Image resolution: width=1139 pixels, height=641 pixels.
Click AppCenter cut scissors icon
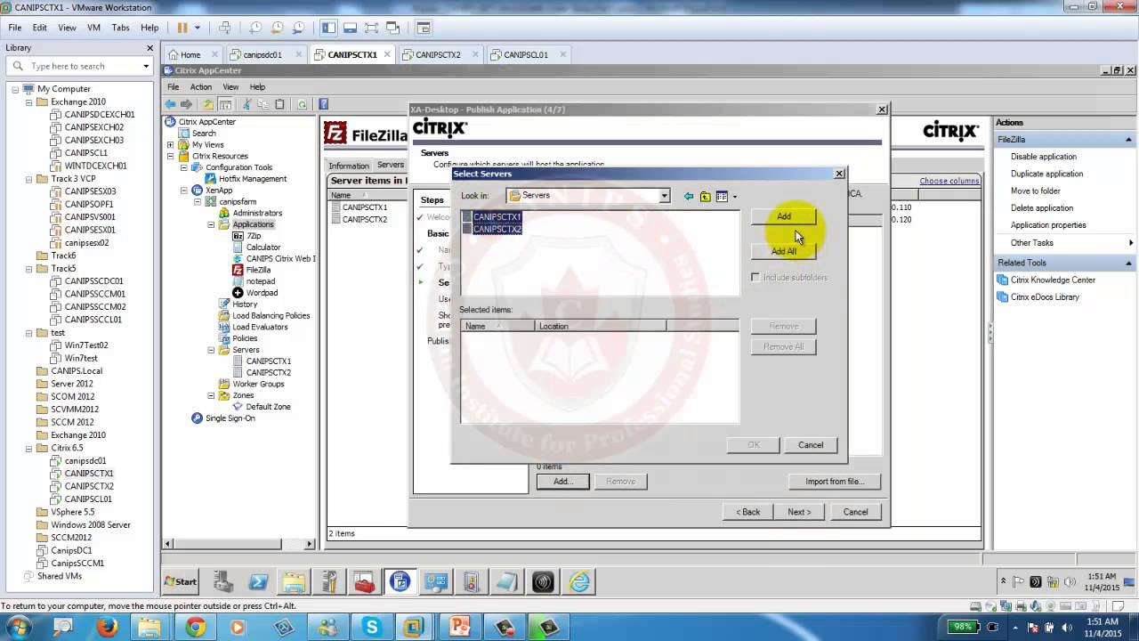click(247, 104)
